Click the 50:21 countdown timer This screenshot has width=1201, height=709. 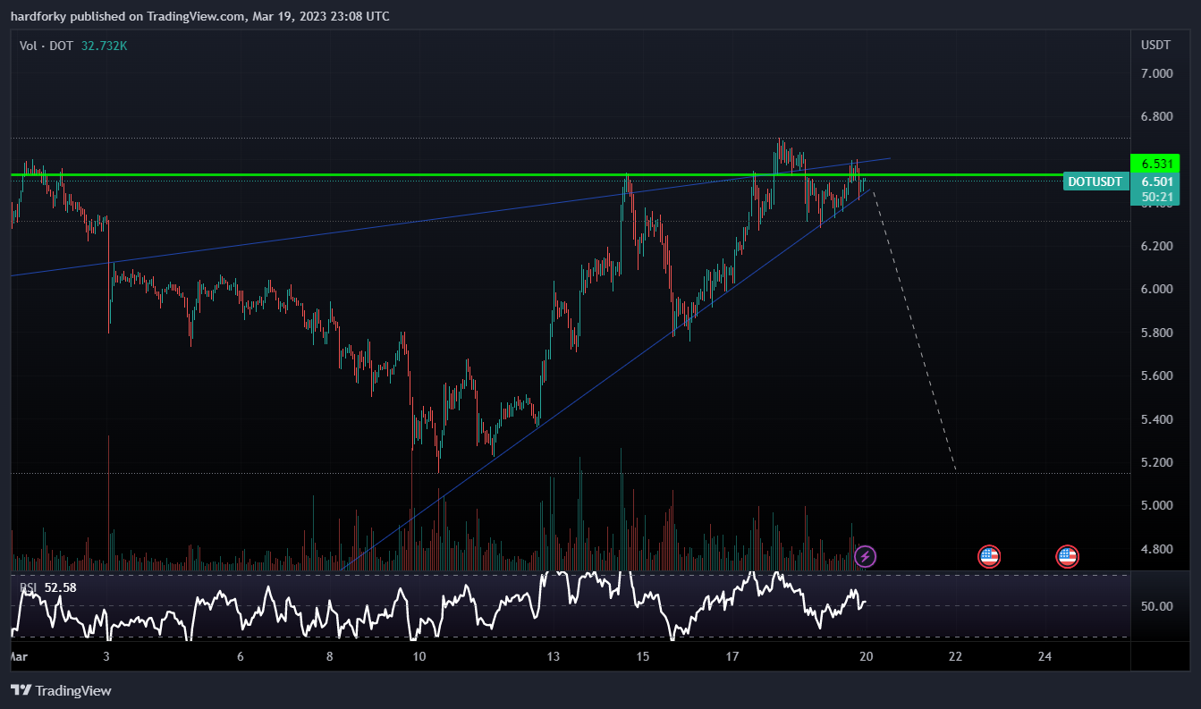click(1155, 196)
